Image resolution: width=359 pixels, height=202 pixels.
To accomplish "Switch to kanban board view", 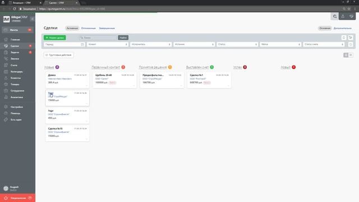I will click(x=346, y=55).
